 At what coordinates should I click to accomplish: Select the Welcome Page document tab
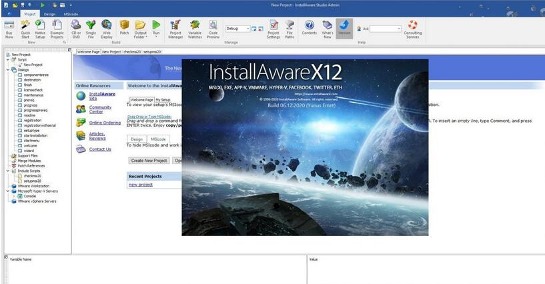point(88,52)
